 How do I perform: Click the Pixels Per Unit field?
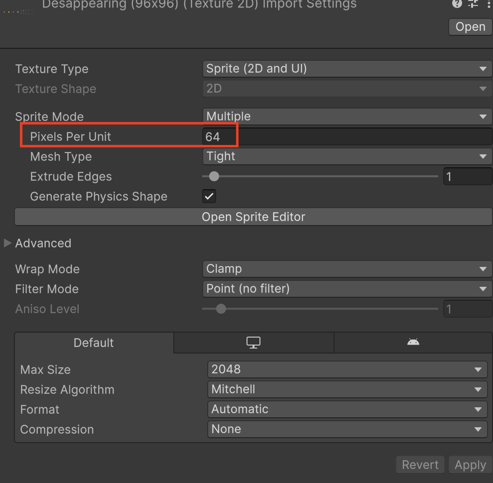(347, 136)
